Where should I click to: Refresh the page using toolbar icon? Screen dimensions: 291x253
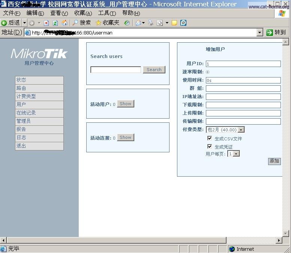[55, 23]
